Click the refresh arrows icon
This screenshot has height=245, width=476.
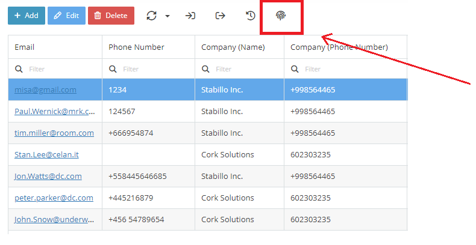point(151,16)
